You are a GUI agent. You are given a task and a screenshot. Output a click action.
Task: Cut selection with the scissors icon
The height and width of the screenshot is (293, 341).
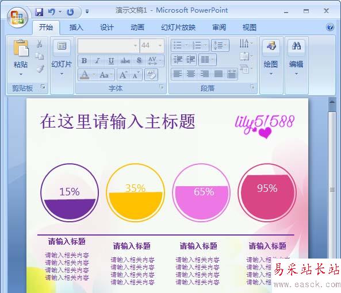pos(39,44)
